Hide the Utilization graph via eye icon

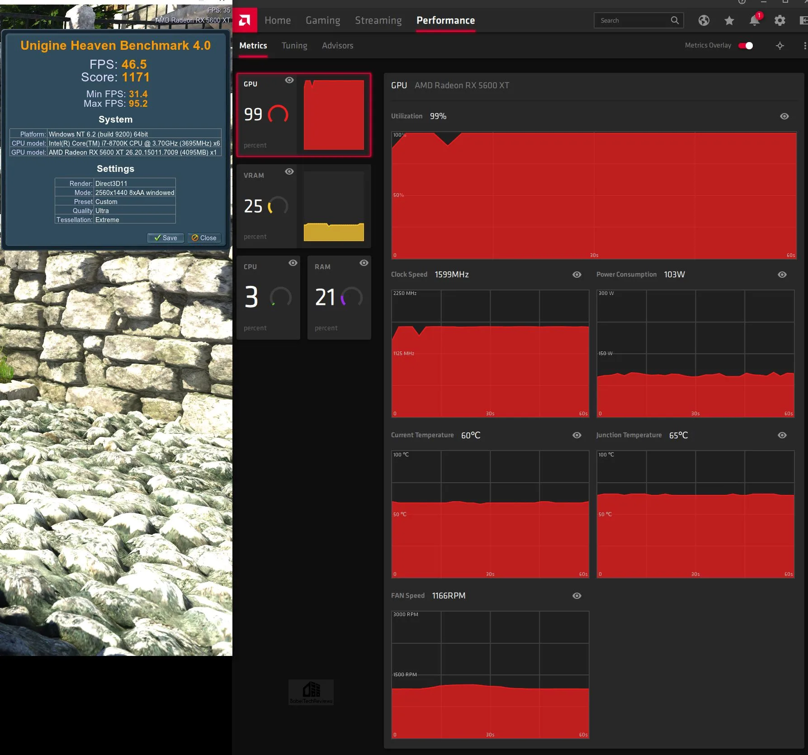tap(784, 116)
